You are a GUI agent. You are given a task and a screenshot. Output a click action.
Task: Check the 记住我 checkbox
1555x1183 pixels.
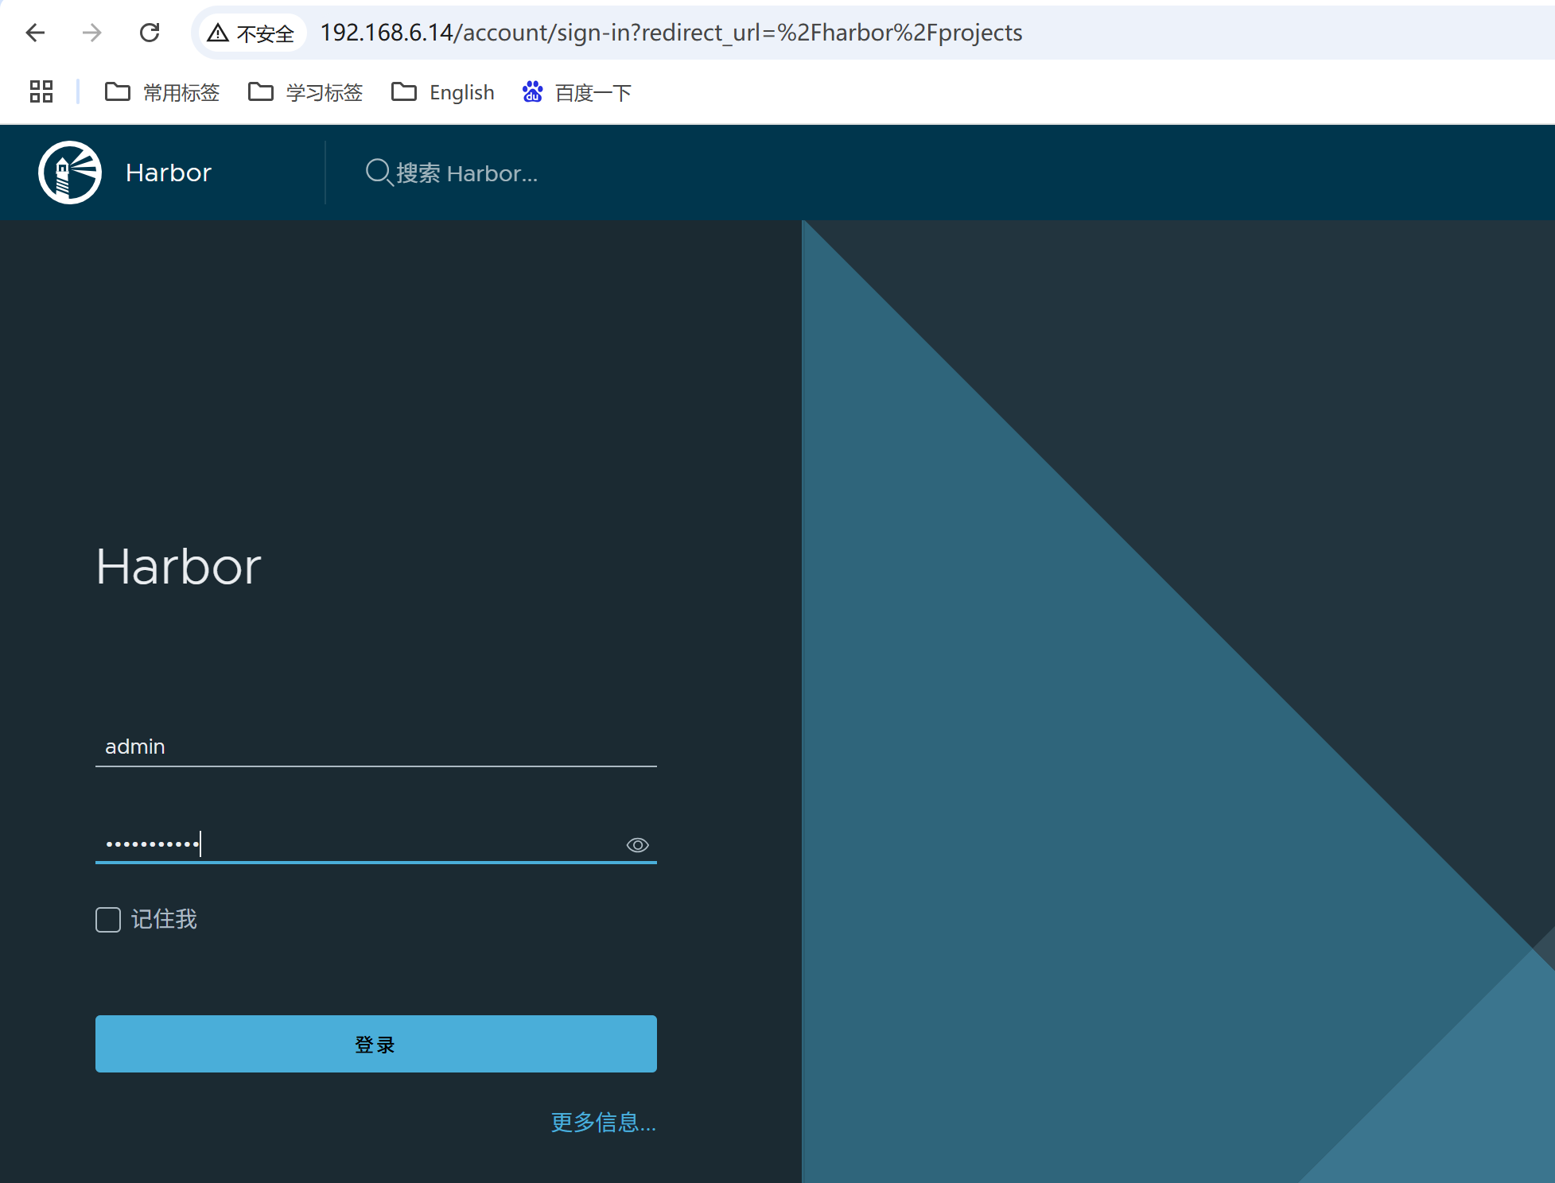point(108,920)
